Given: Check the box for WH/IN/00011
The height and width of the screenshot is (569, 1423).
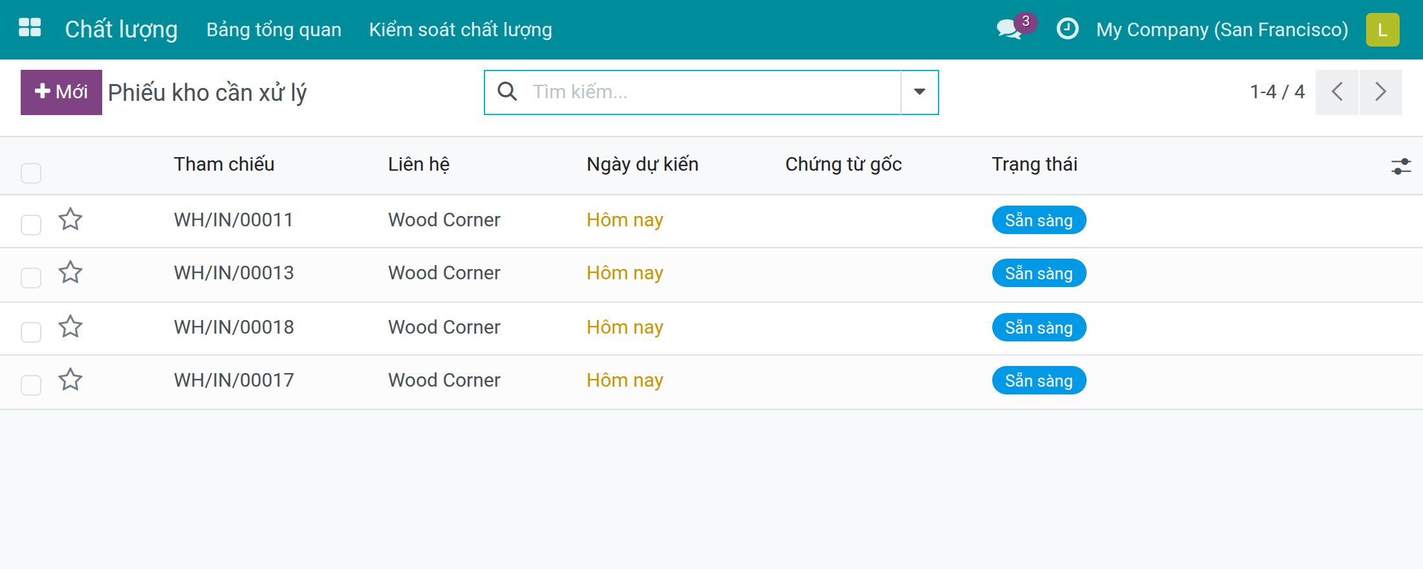Looking at the screenshot, I should point(31,225).
